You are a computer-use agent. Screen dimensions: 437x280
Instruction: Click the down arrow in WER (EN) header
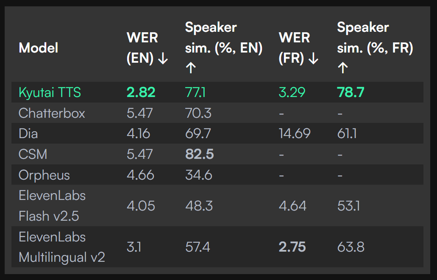click(163, 59)
